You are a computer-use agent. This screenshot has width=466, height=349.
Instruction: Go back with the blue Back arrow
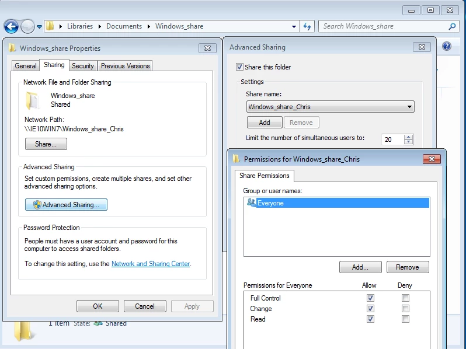(x=11, y=26)
